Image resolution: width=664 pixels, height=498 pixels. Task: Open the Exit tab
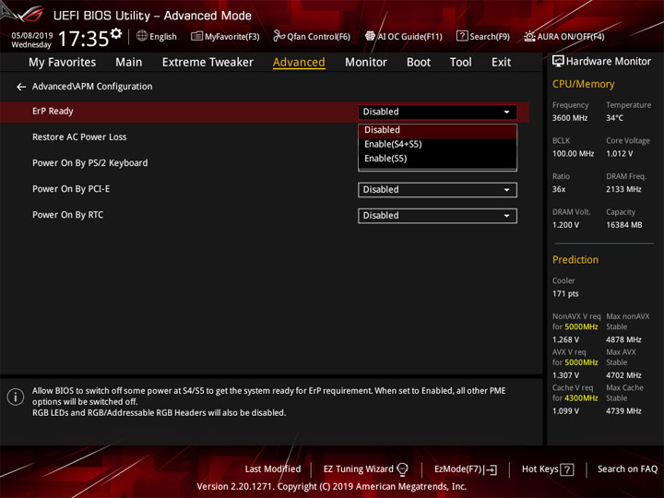pos(501,63)
